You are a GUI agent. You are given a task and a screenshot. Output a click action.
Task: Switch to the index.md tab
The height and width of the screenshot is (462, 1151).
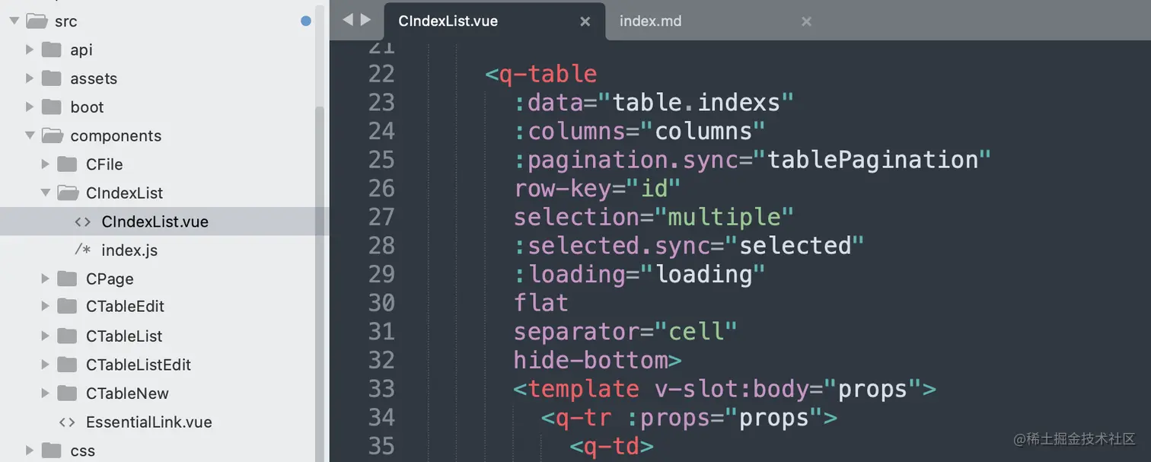(651, 21)
